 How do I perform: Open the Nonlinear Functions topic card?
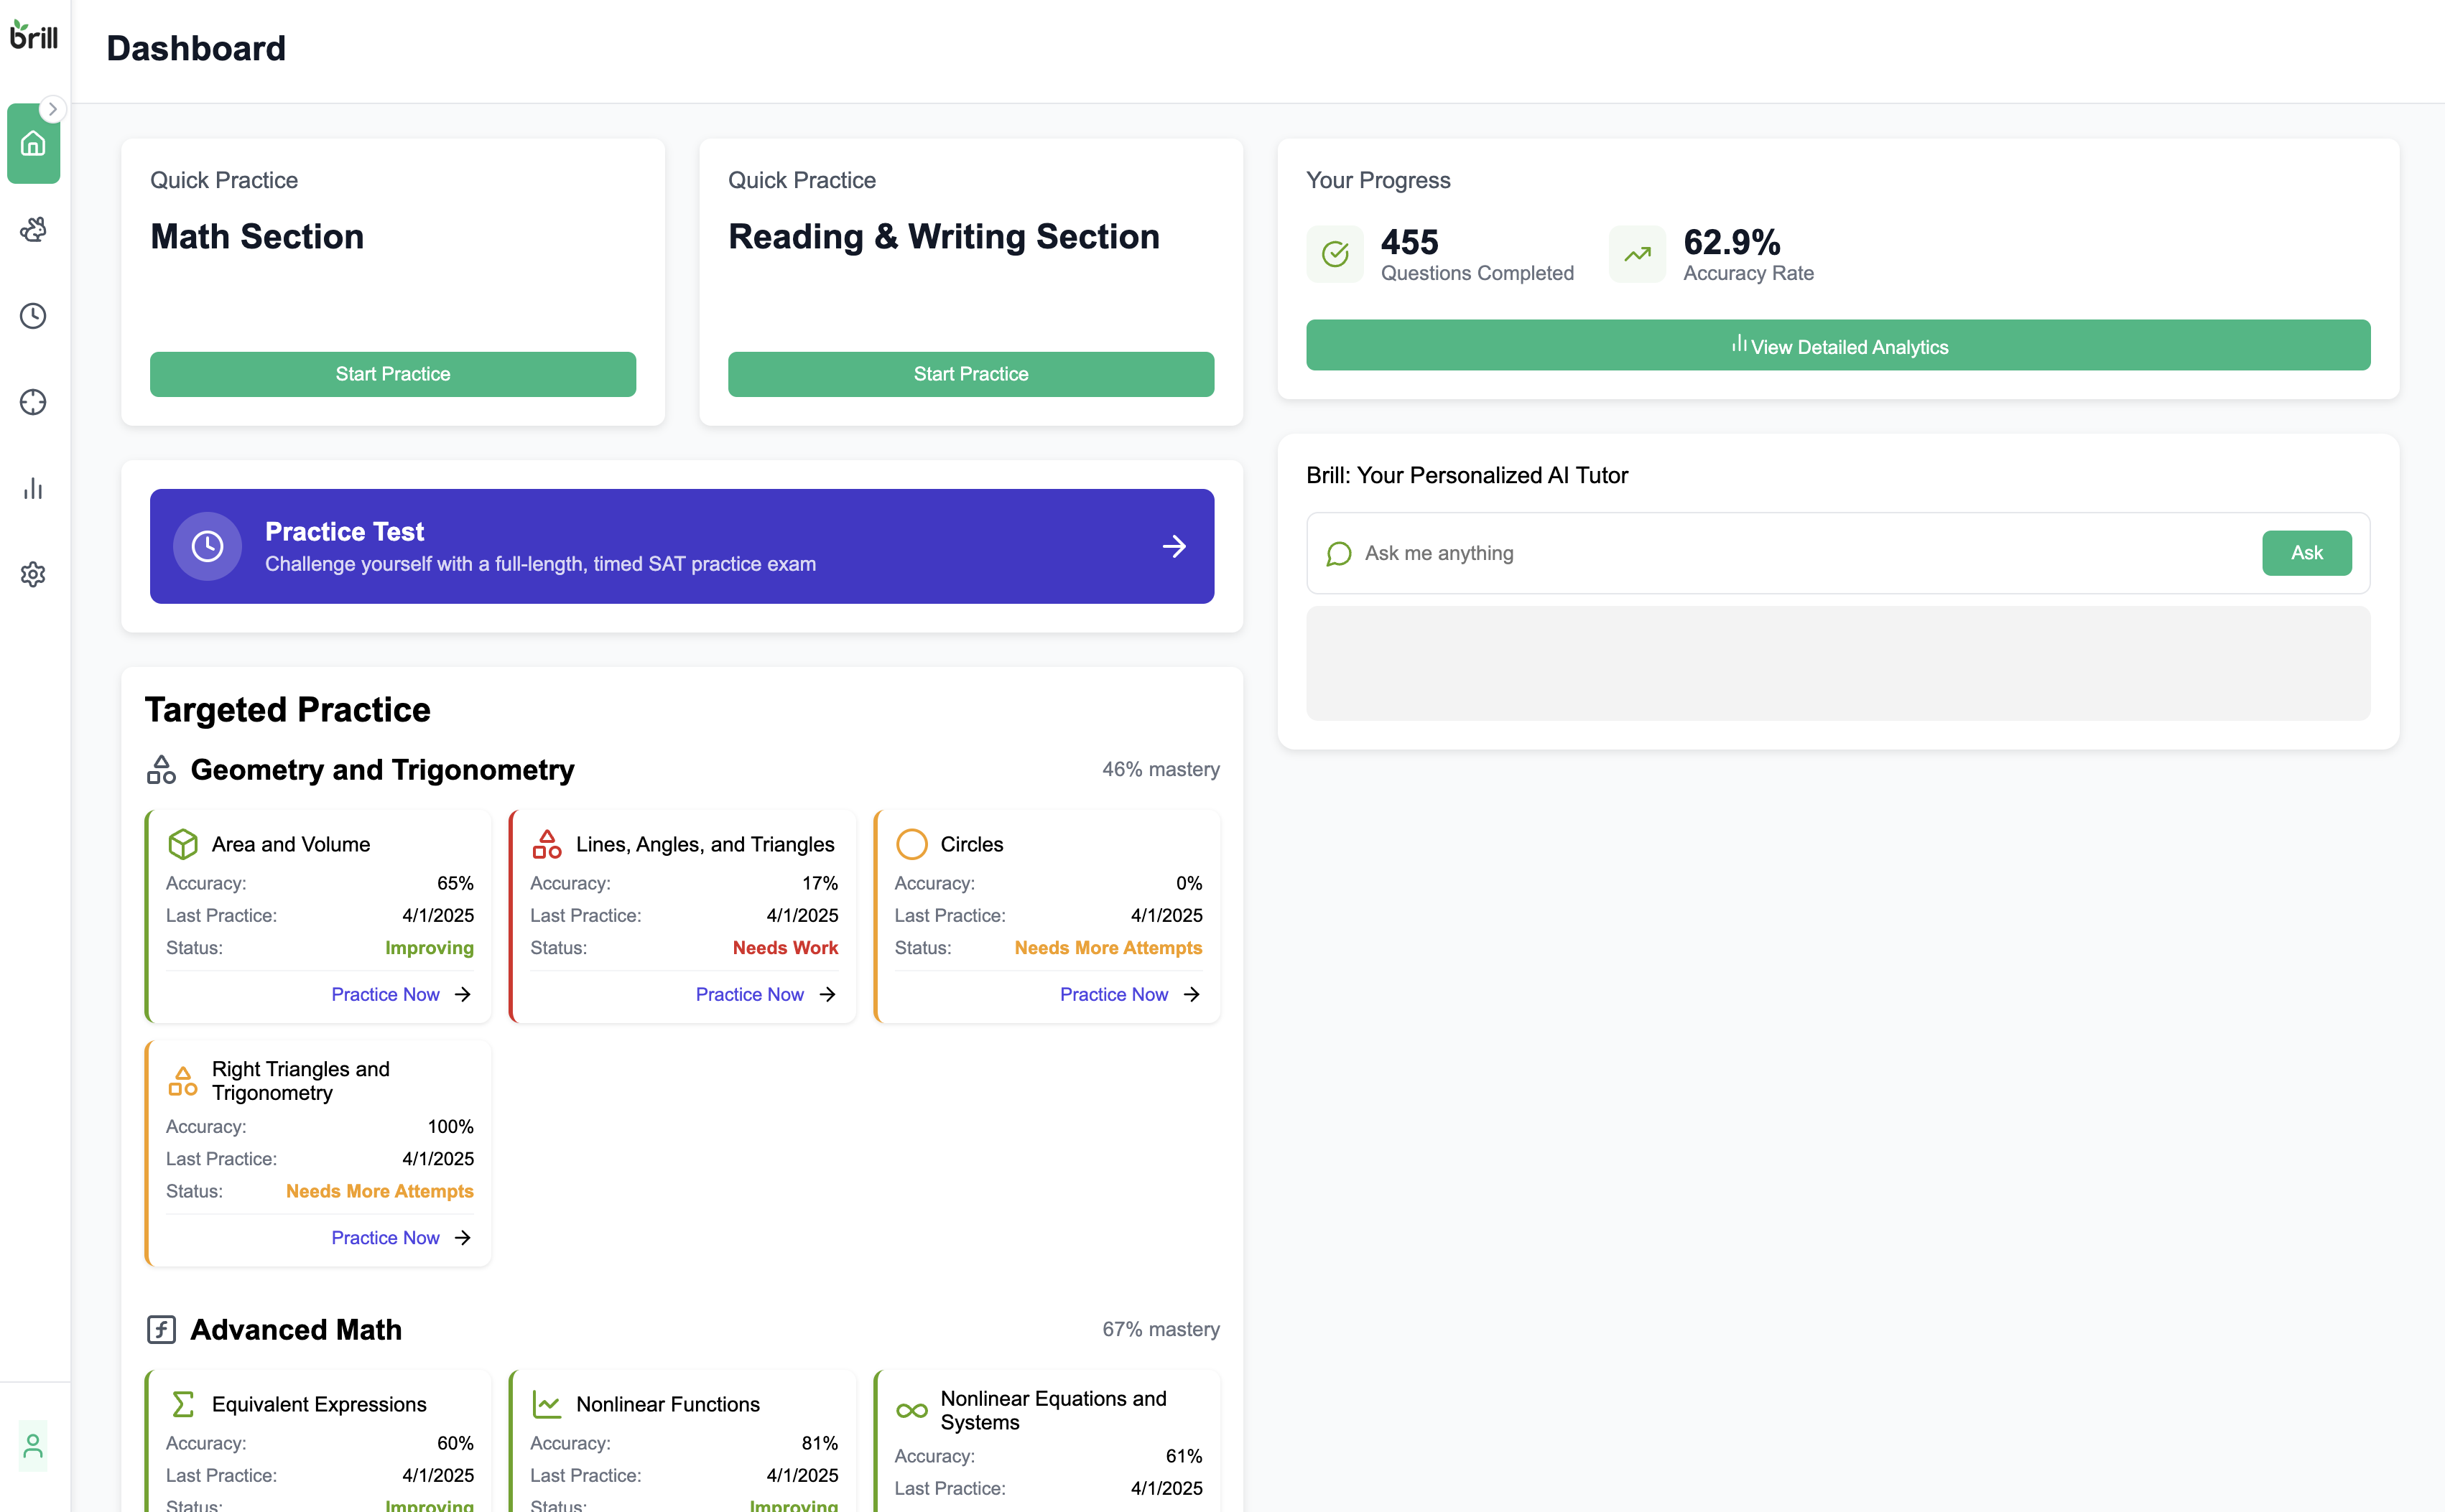click(x=668, y=1404)
